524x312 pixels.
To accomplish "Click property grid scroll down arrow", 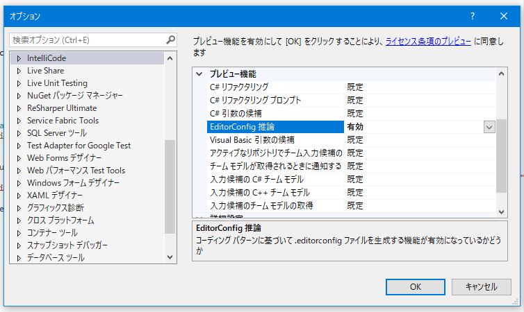I will (x=501, y=211).
